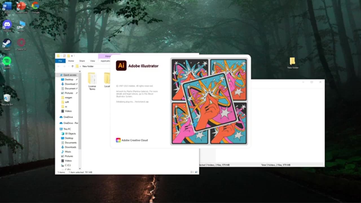Launch the Steam desktop icon
Viewport: 361px width, 203px height.
[x=7, y=44]
